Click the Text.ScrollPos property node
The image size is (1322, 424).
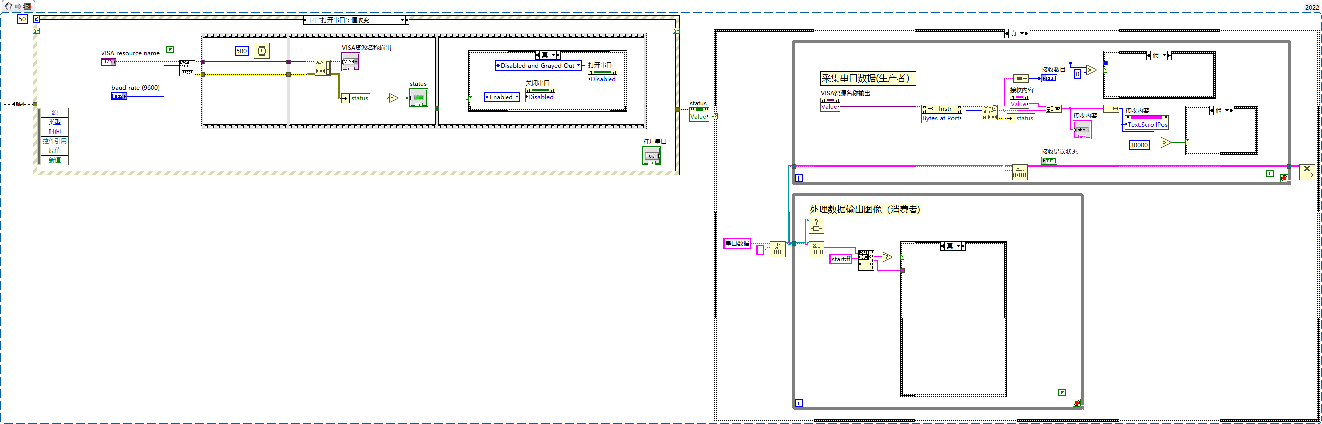click(1147, 123)
